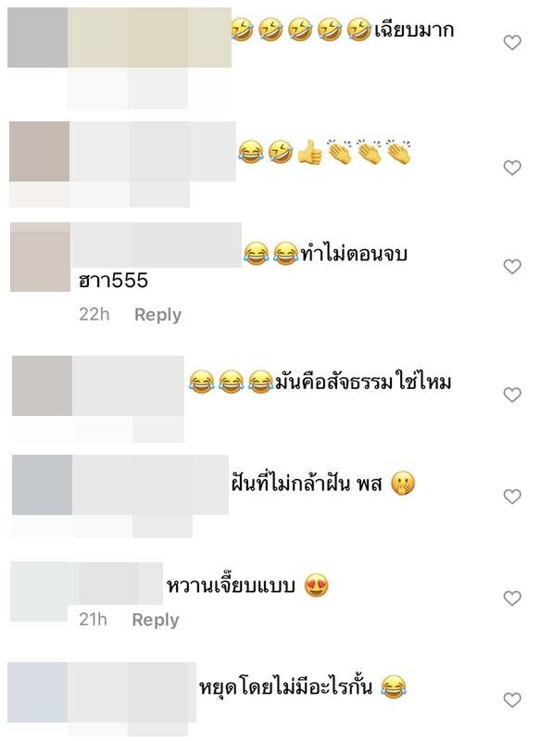The image size is (553, 741).
Task: Open avatar of มันคือสัจธรรม commenter
Action: pyautogui.click(x=42, y=386)
